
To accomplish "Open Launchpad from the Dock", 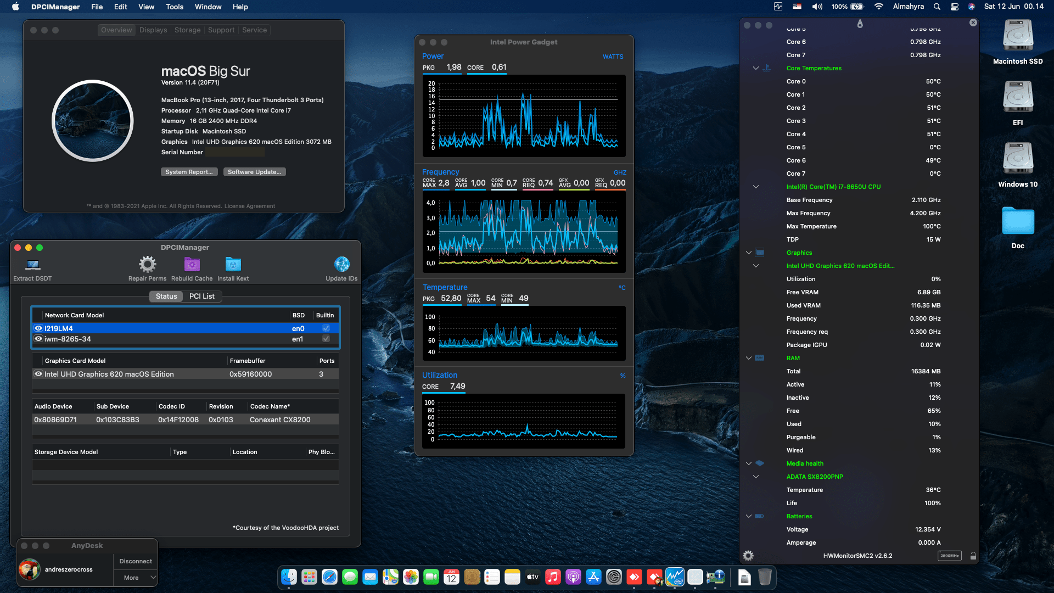I will [309, 577].
